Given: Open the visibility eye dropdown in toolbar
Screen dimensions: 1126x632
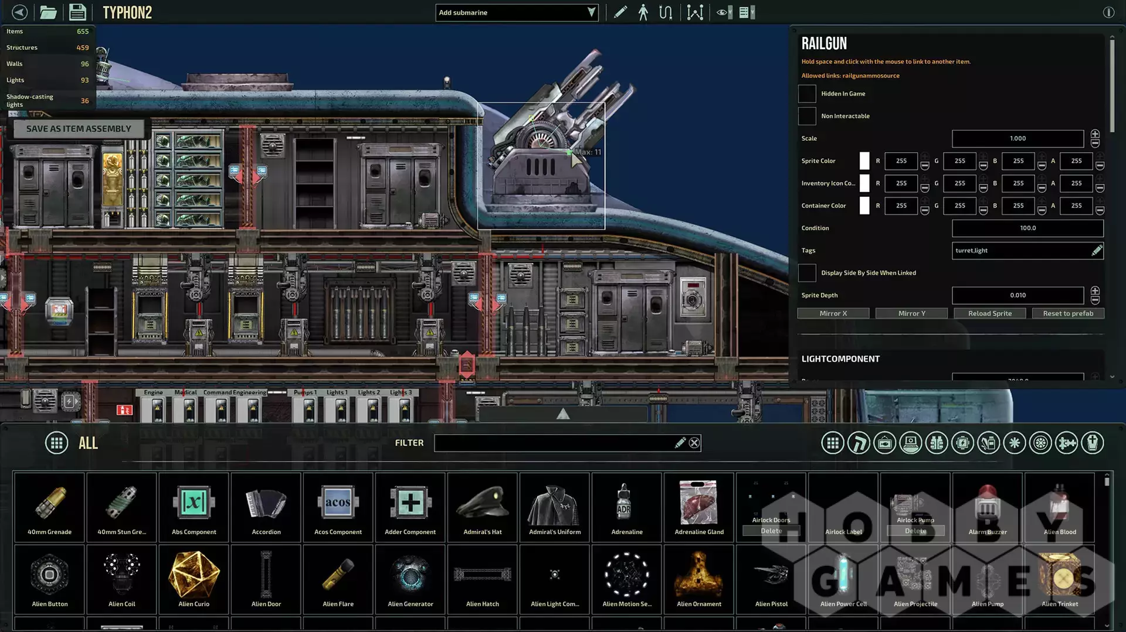Looking at the screenshot, I should pyautogui.click(x=724, y=12).
